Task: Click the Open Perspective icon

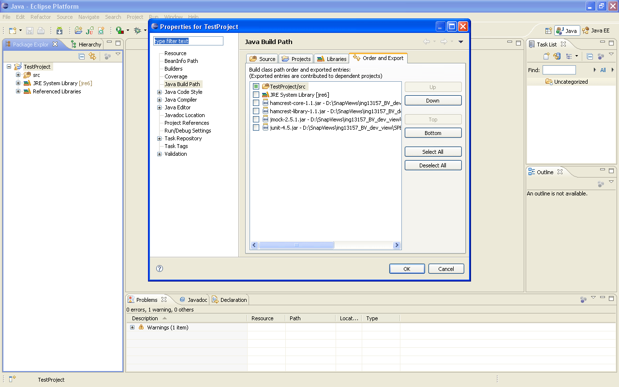Action: [x=548, y=30]
